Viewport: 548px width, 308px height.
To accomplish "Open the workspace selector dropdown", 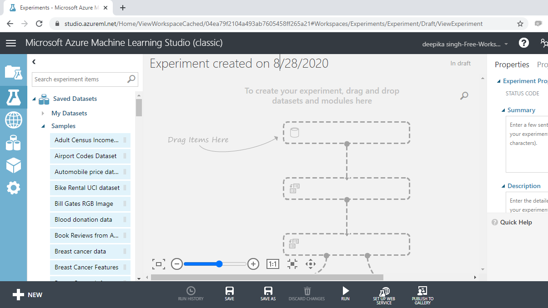I will tap(465, 44).
